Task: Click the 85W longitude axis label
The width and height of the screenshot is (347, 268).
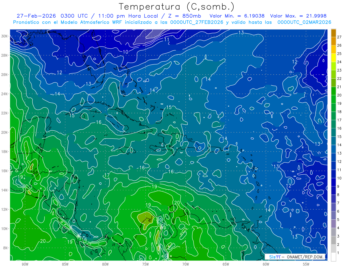Action: coord(65,264)
